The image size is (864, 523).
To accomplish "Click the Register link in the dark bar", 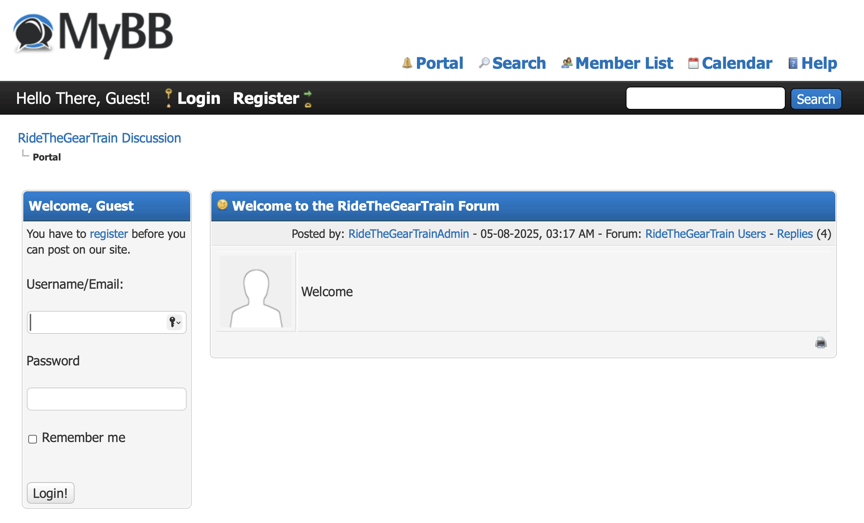I will [266, 98].
